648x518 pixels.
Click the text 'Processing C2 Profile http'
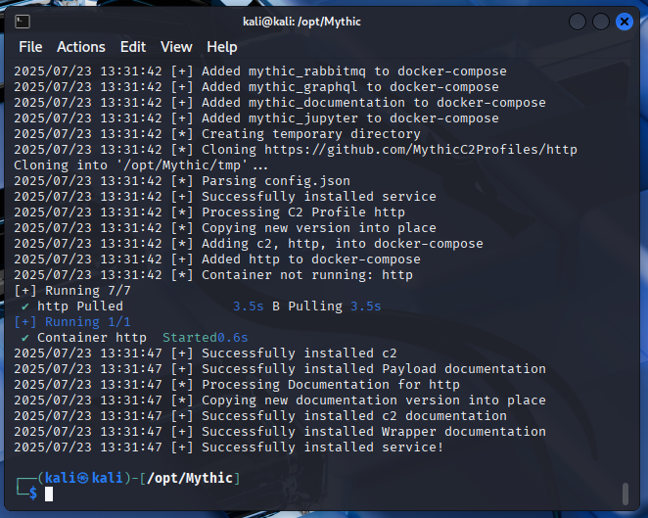pyautogui.click(x=303, y=212)
